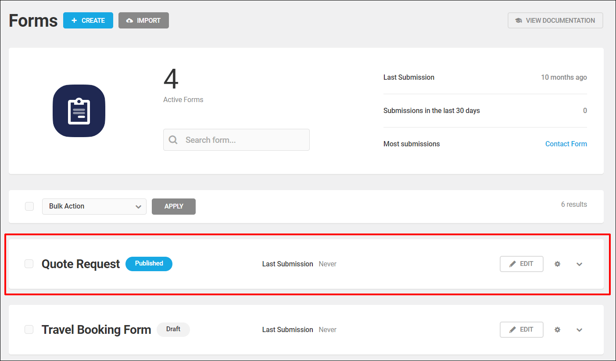616x361 pixels.
Task: Click Published badge on Quote Request
Action: click(x=149, y=264)
